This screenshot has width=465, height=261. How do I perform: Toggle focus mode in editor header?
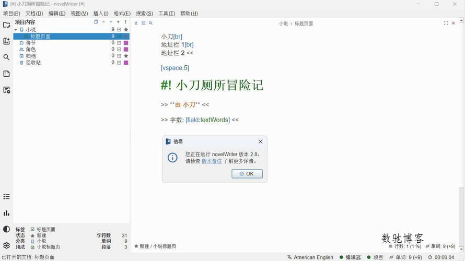(446, 23)
